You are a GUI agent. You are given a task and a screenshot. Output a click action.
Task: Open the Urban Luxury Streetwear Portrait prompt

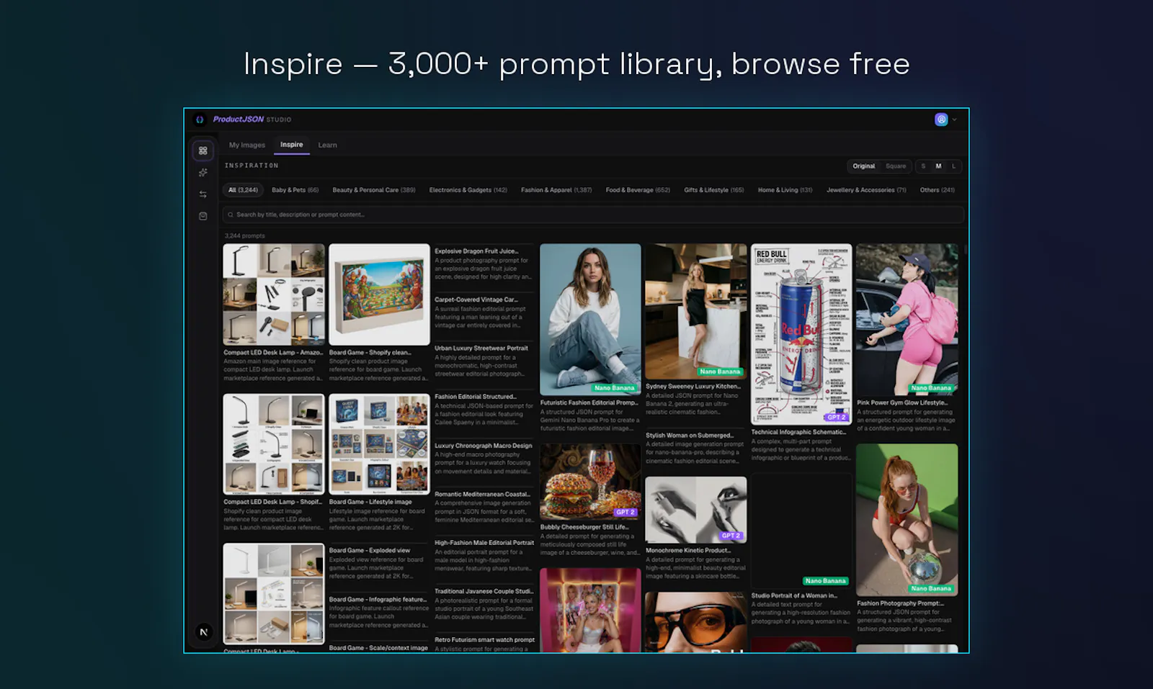click(x=484, y=361)
